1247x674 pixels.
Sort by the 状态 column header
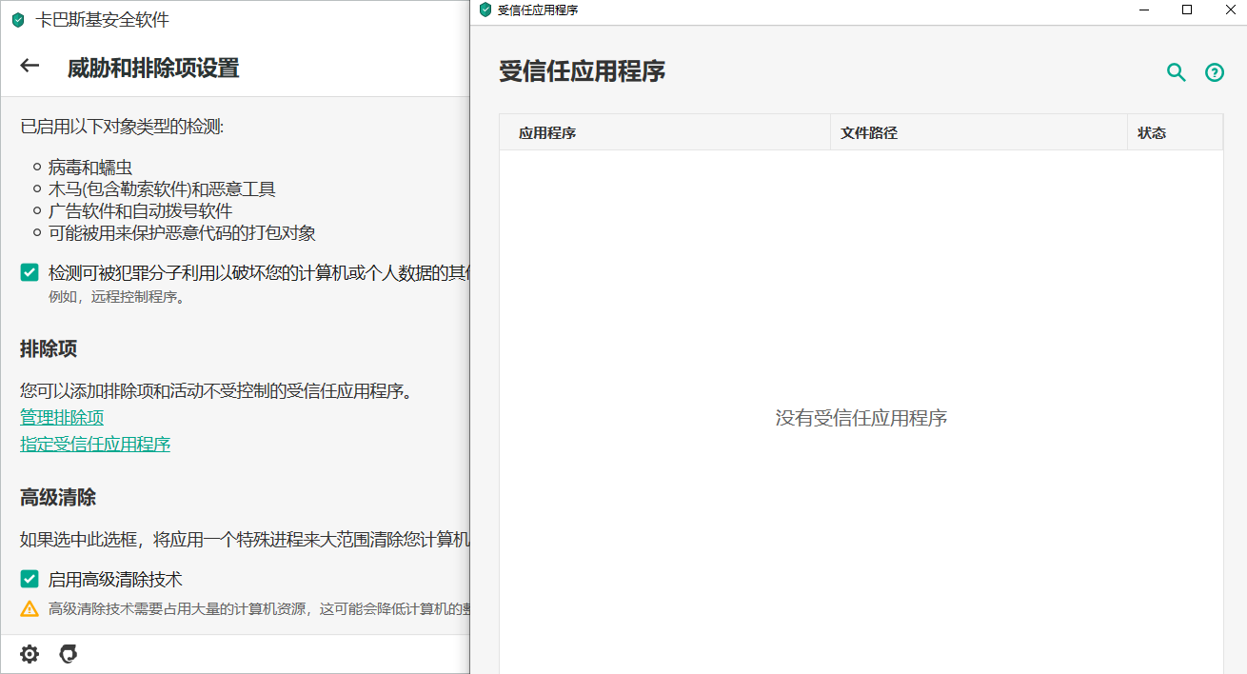pos(1175,132)
